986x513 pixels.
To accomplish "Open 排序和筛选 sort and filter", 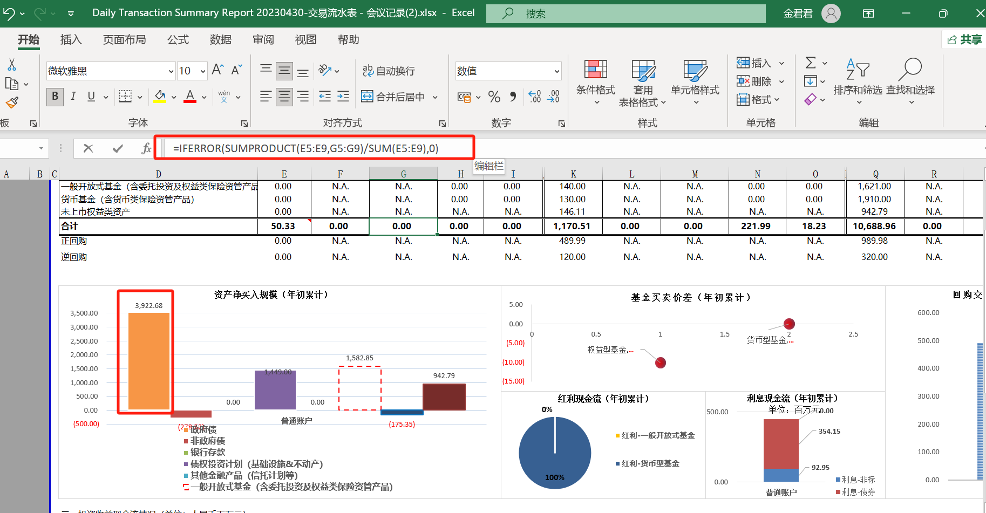I will [858, 81].
